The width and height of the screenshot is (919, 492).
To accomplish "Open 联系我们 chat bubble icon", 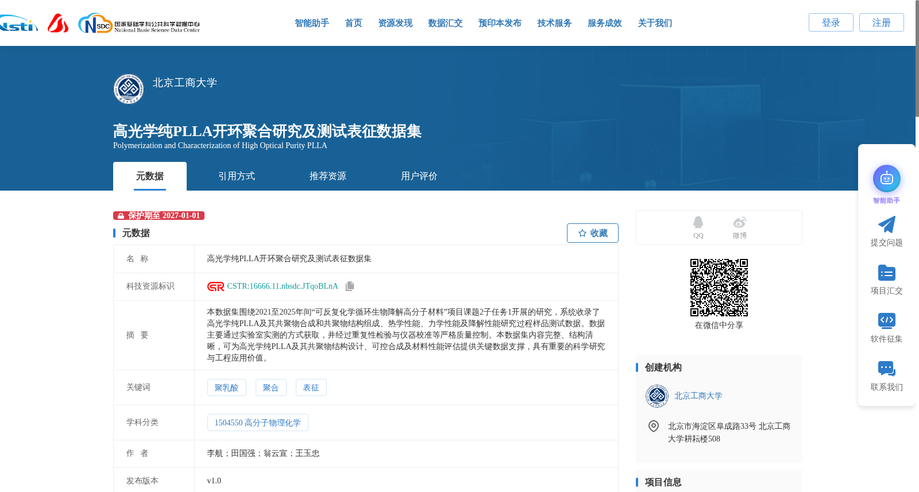I will pos(886,369).
